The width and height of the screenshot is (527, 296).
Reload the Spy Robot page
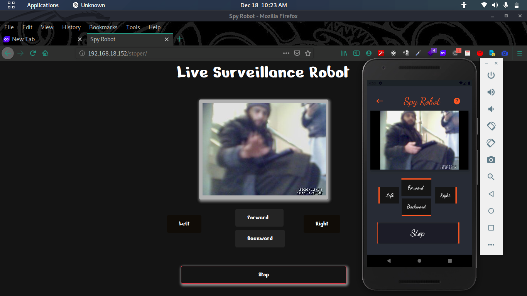pos(33,53)
